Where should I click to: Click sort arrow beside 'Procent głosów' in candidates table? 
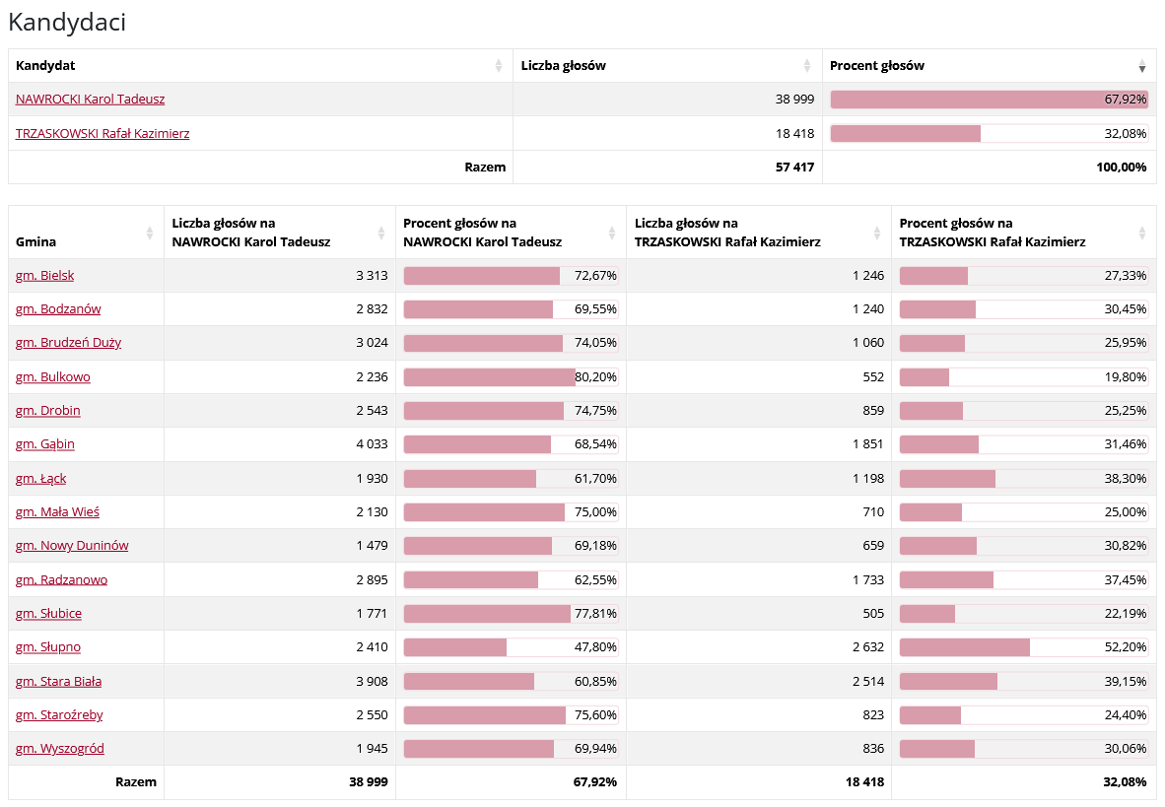[x=1142, y=66]
